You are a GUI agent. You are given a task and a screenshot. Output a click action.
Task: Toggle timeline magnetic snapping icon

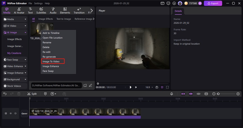191,94
